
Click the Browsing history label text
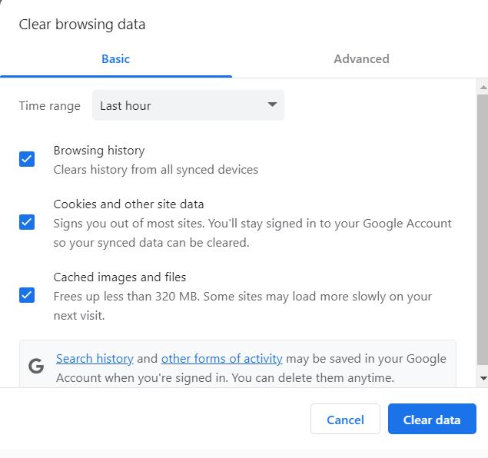point(99,151)
